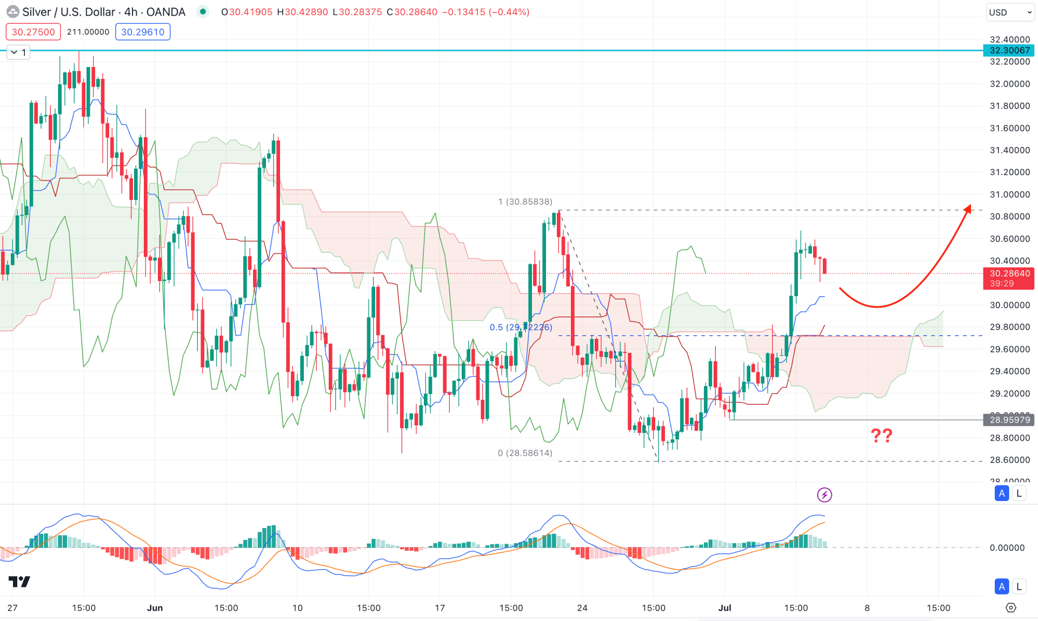The width and height of the screenshot is (1038, 621).
Task: Click the 32.00000 price axis label
Action: pyautogui.click(x=1009, y=84)
